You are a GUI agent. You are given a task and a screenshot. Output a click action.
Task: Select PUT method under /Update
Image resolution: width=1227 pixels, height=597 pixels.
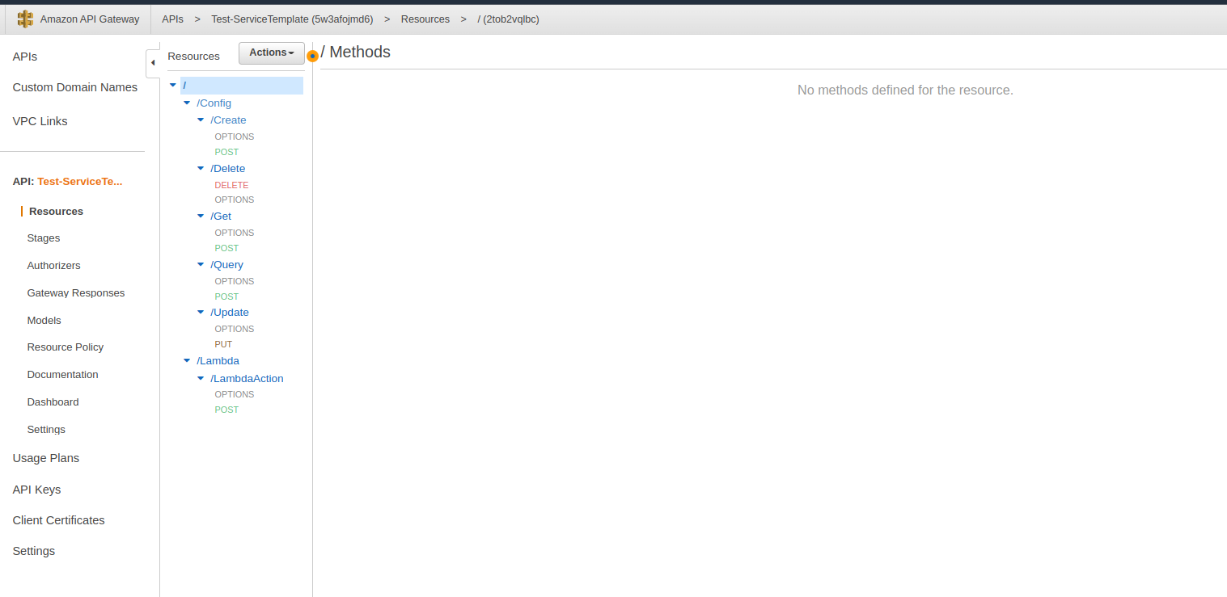point(223,344)
